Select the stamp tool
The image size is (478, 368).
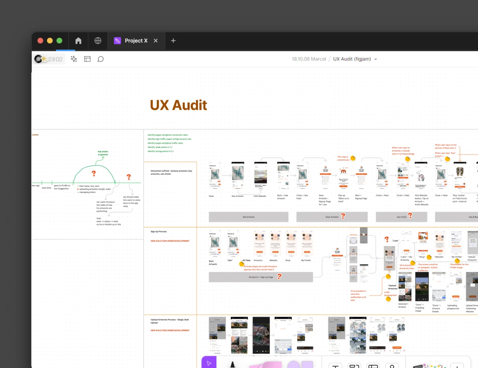click(x=392, y=366)
